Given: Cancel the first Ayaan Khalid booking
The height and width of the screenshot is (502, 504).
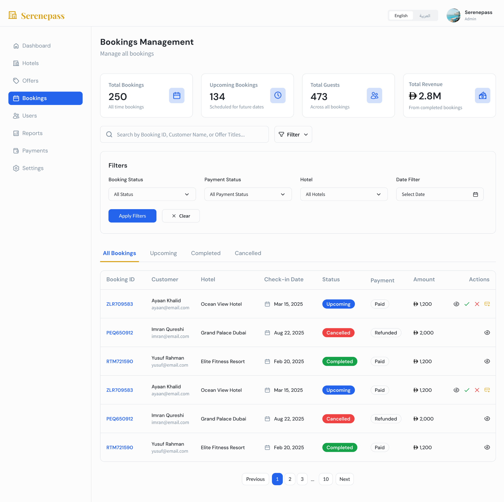Looking at the screenshot, I should [x=477, y=304].
